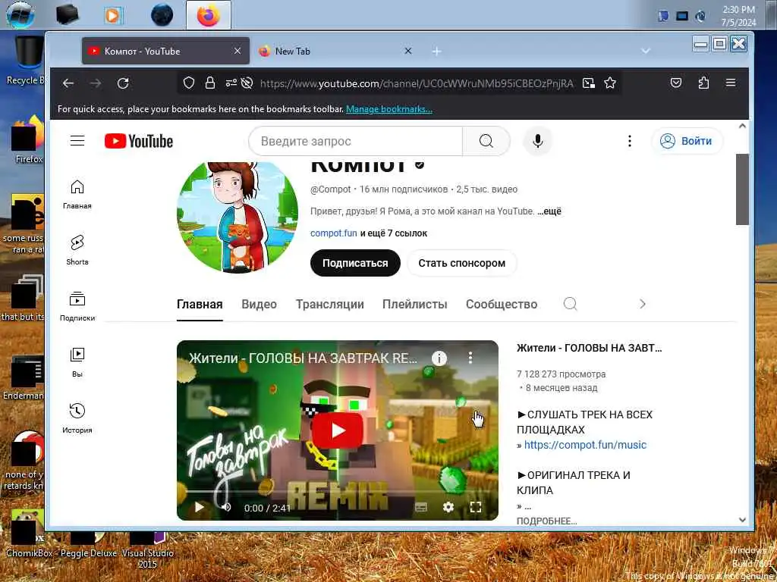
Task: Open the Firefox application menu
Action: (x=731, y=83)
